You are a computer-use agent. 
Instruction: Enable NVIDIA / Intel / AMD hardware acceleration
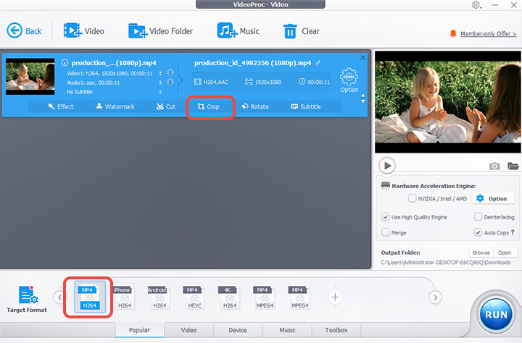pyautogui.click(x=412, y=198)
